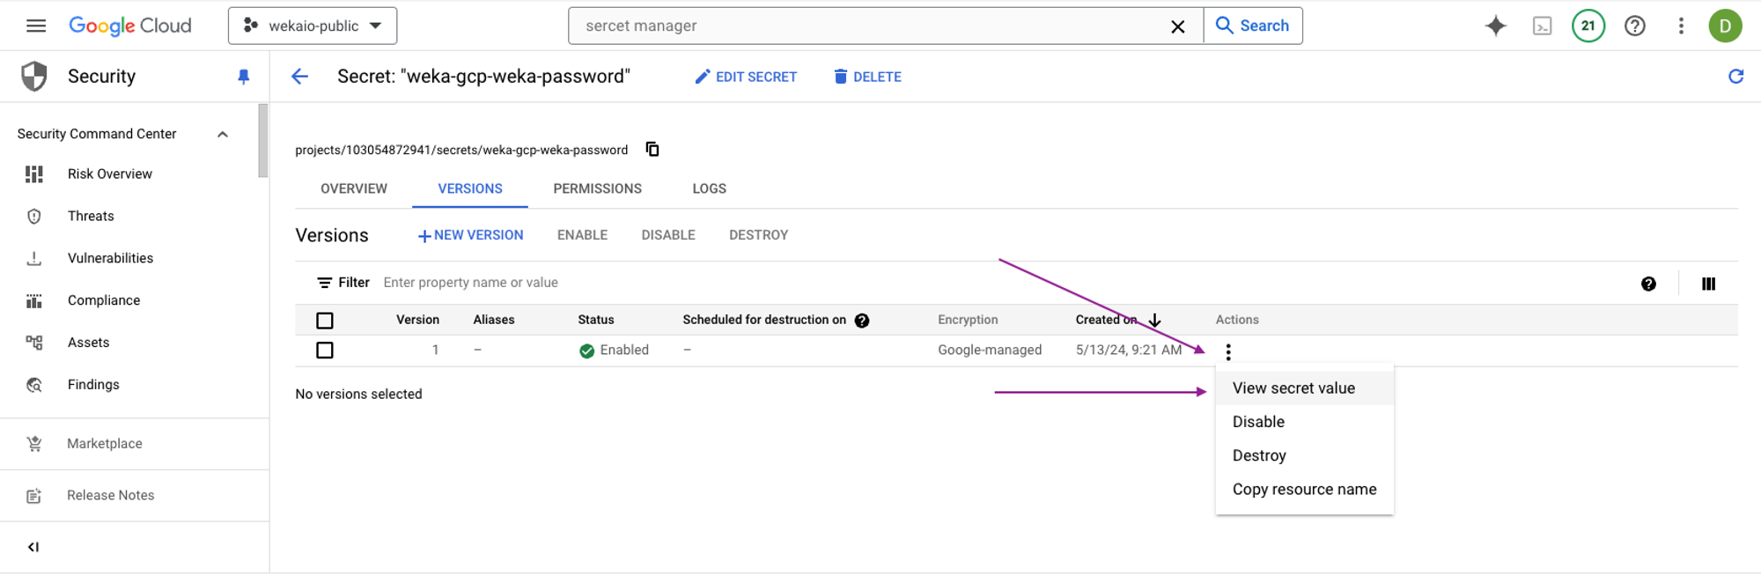Screen dimensions: 1761x576
Task: Clear the search box with X
Action: (1177, 26)
